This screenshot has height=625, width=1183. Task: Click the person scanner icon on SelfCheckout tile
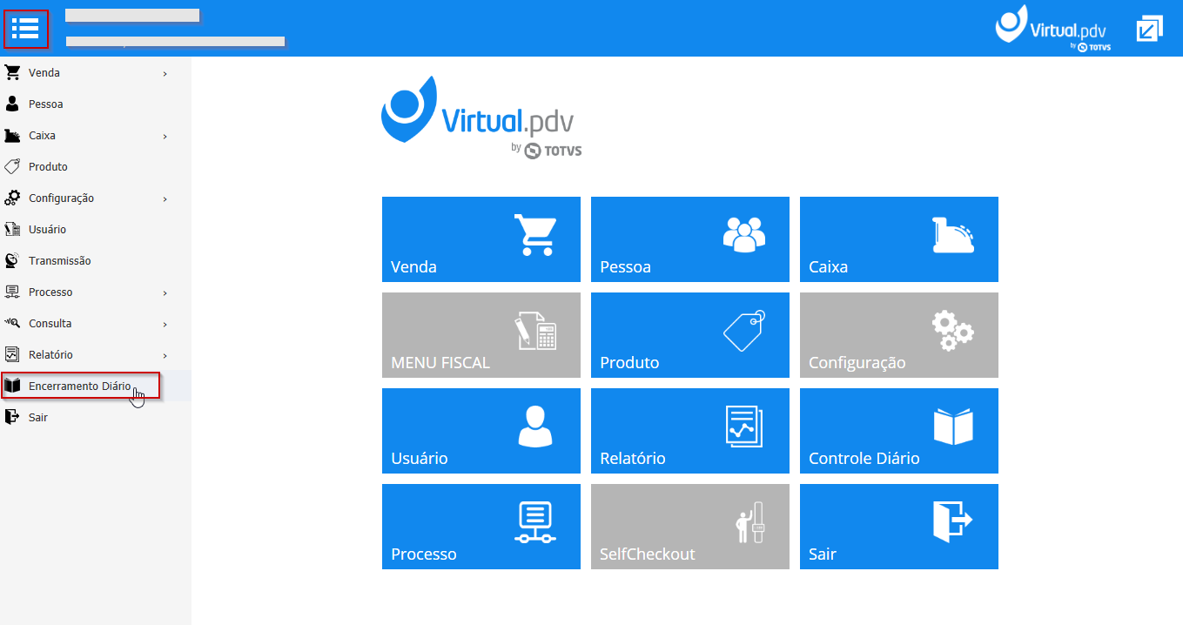coord(752,522)
